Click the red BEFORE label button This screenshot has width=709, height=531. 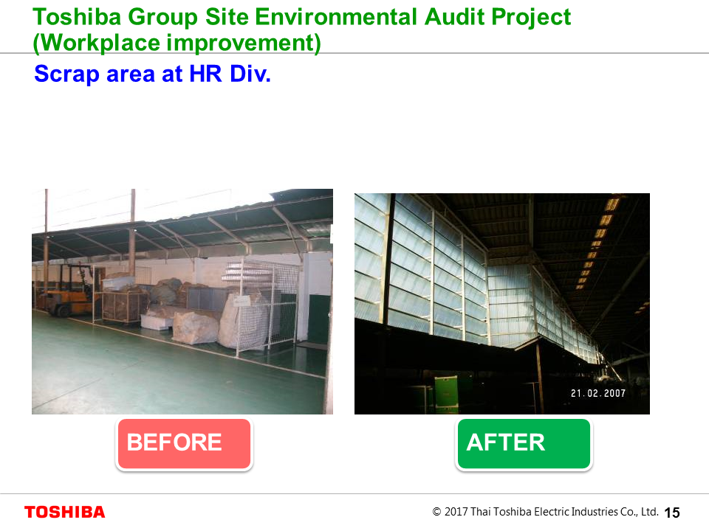184,443
